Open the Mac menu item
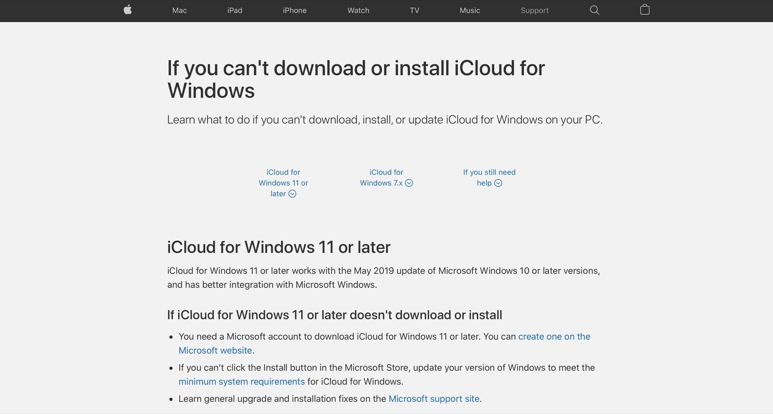This screenshot has width=773, height=414. tap(180, 10)
